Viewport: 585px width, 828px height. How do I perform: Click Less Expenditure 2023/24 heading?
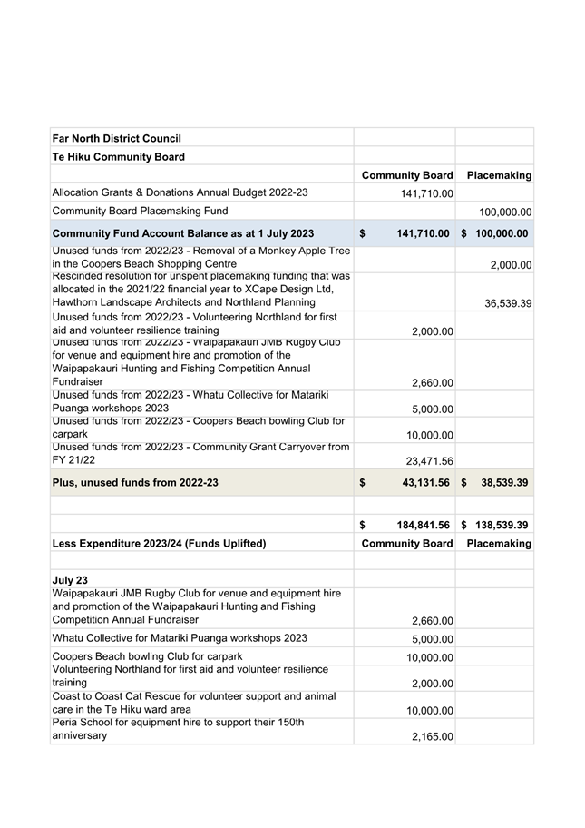159,543
